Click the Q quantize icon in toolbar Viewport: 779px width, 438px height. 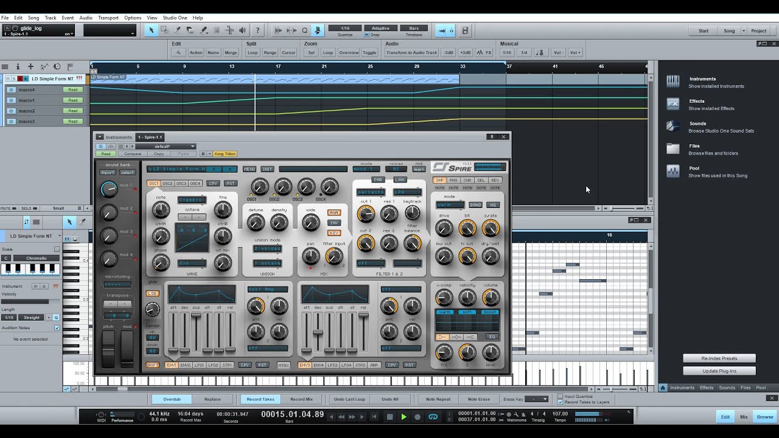click(305, 30)
